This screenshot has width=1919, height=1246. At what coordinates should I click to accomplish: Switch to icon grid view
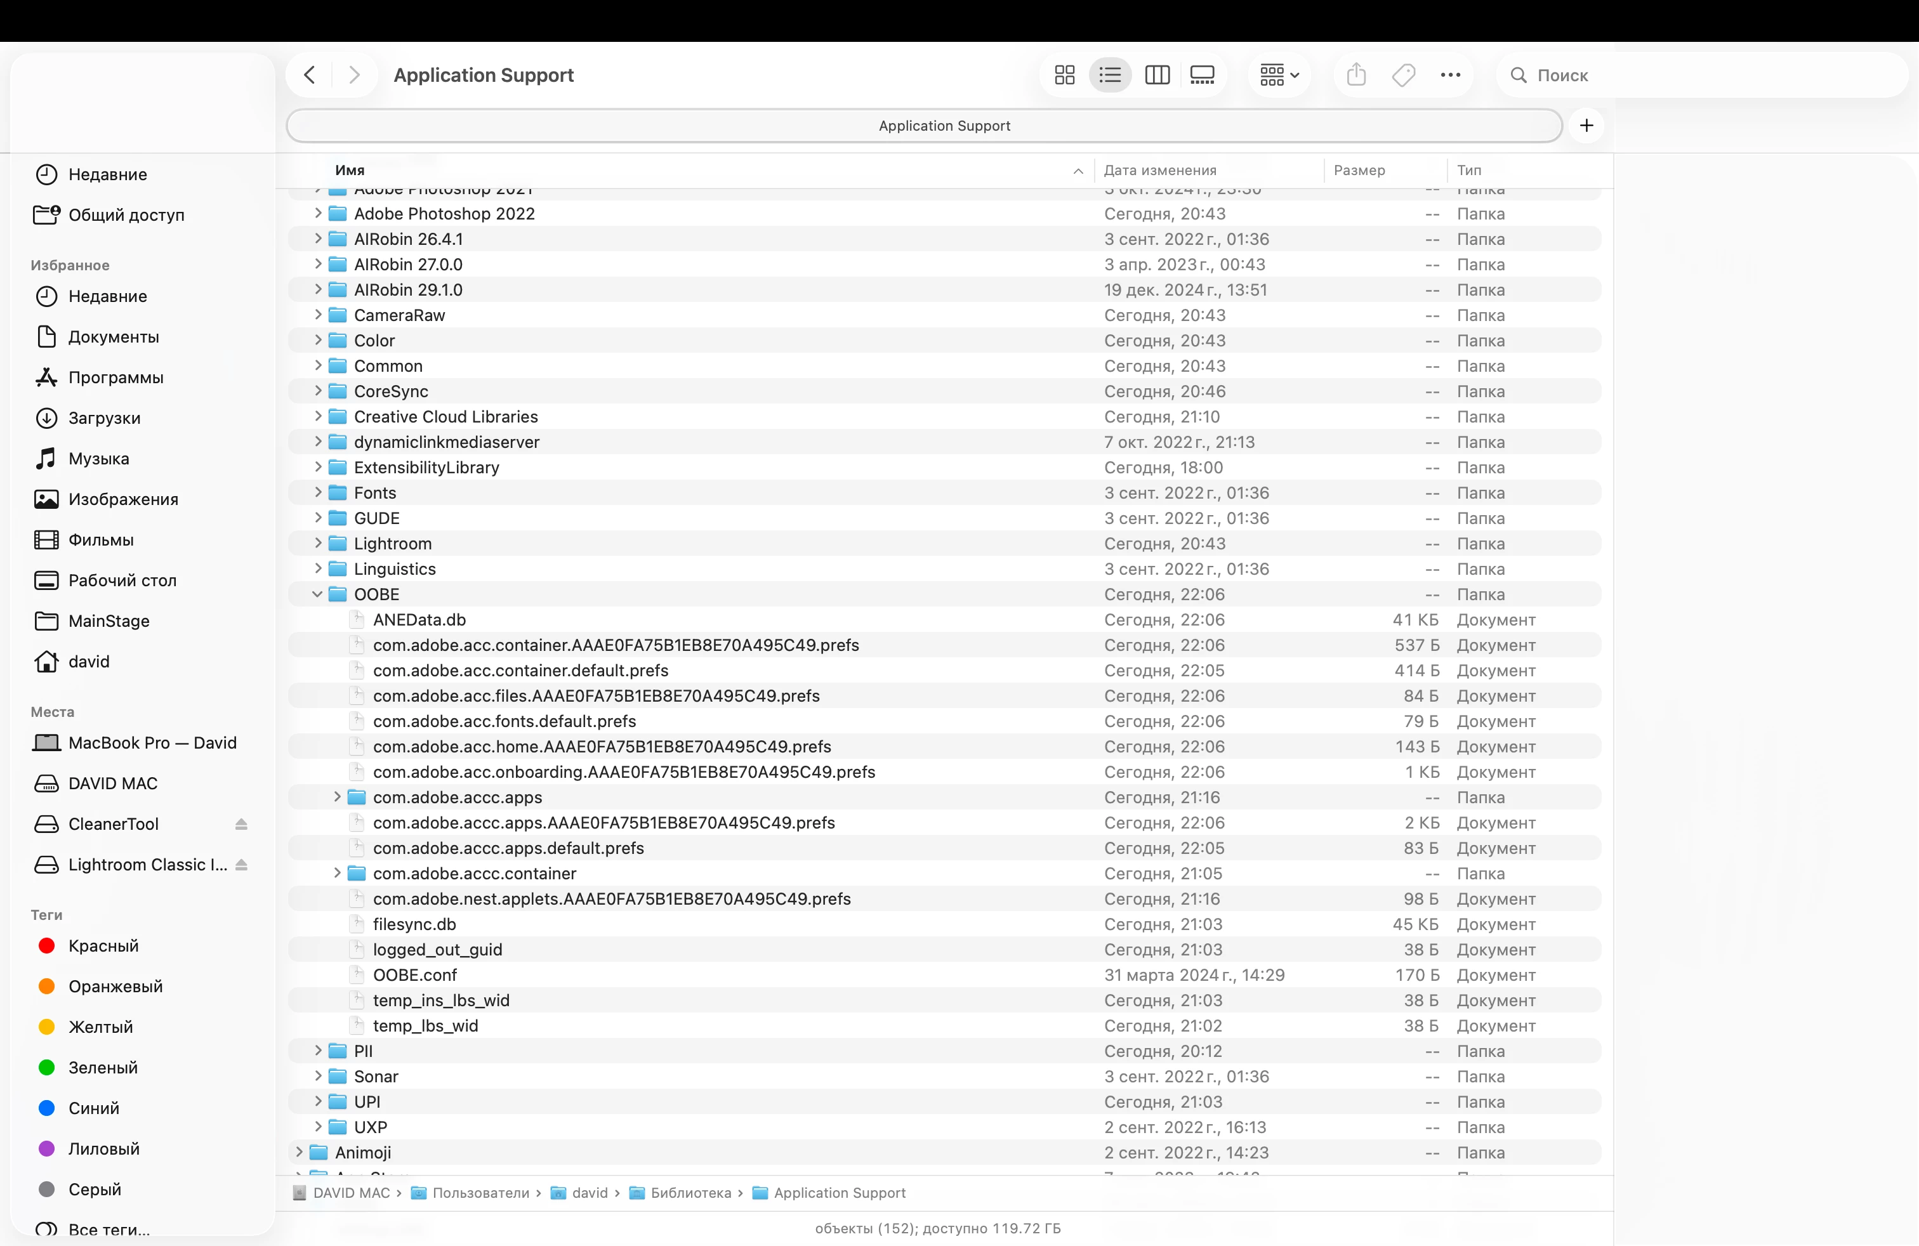[1064, 75]
